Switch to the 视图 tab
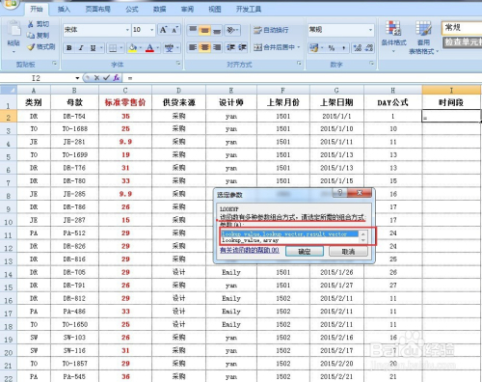 click(x=215, y=10)
